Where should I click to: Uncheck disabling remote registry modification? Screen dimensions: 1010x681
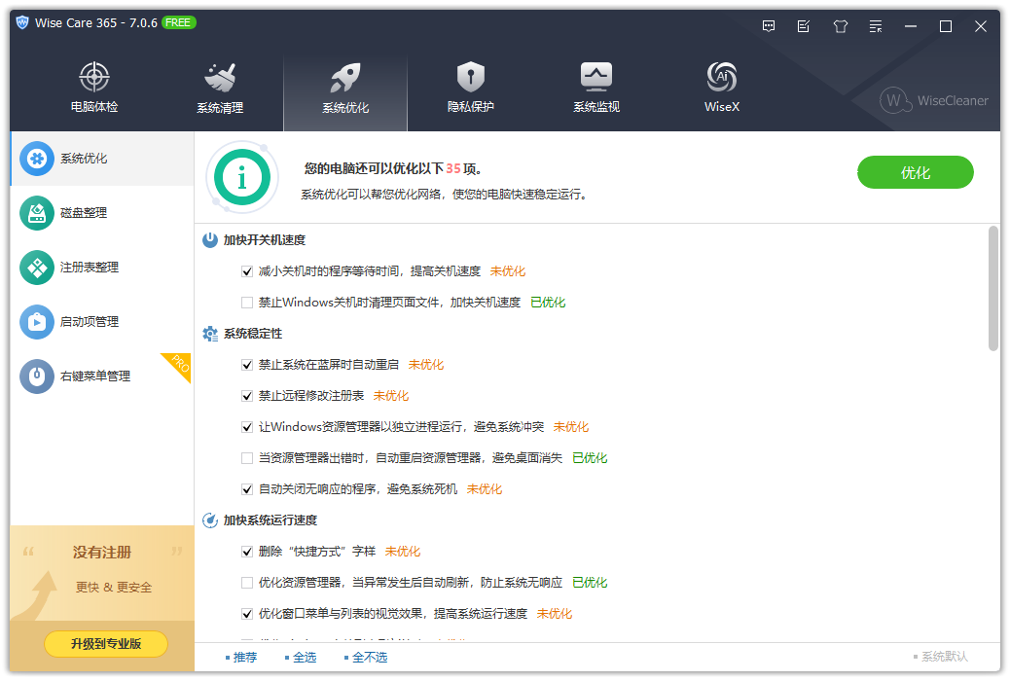(247, 395)
